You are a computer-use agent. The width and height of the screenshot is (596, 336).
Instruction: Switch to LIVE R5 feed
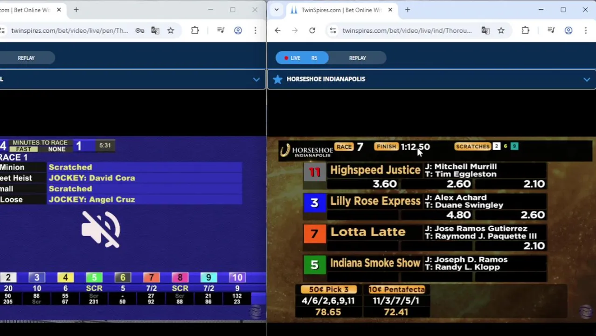302,58
